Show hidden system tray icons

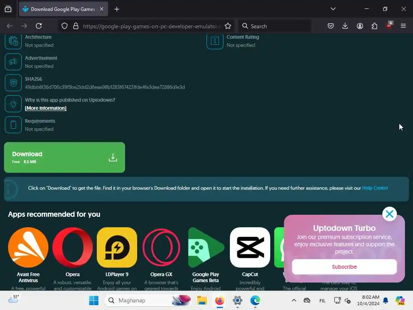coord(294,300)
